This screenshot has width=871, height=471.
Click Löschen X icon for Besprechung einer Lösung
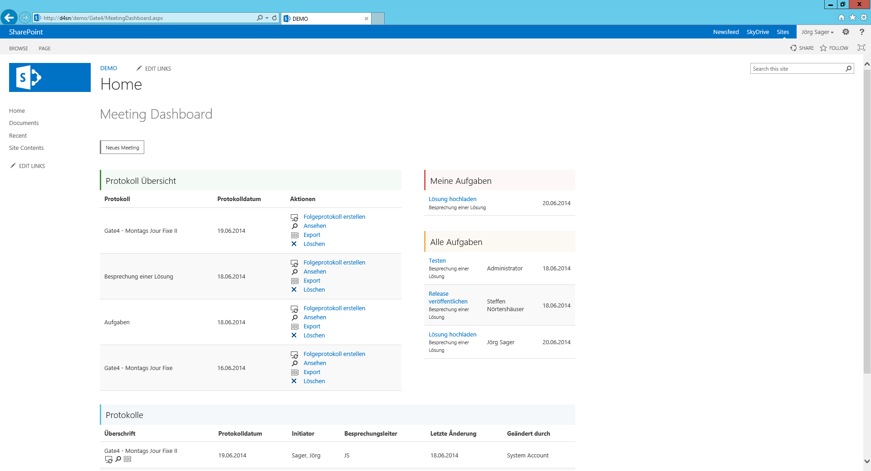pyautogui.click(x=294, y=289)
